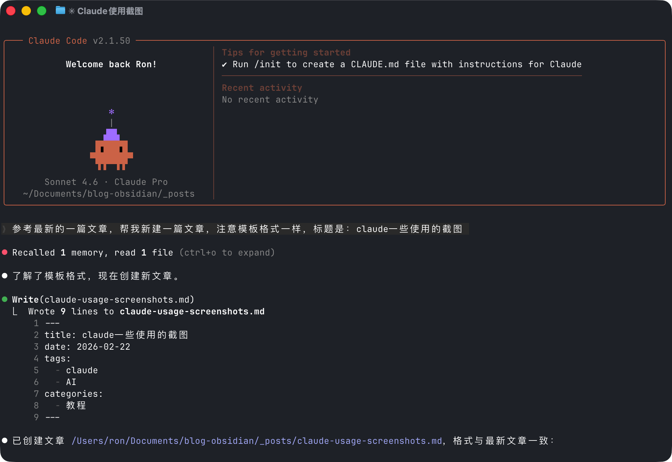Click the white dot beside 已创建文章
The height and width of the screenshot is (462, 672).
click(x=5, y=440)
